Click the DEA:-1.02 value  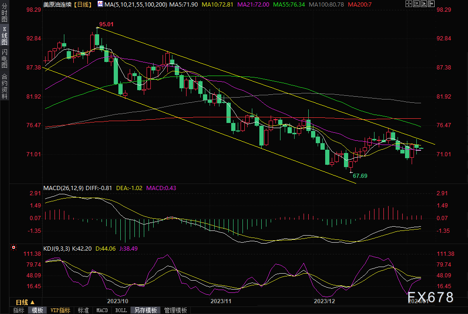(129, 188)
